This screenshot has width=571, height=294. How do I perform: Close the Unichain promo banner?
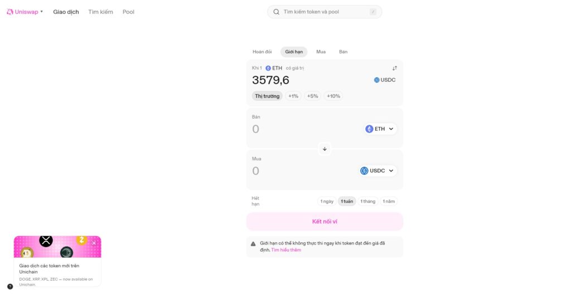pos(94,243)
